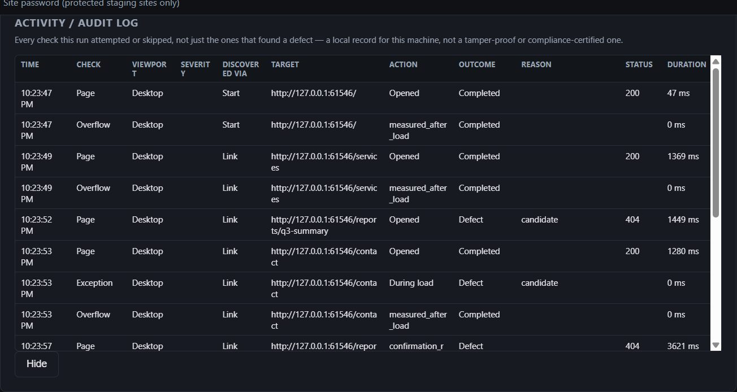Click the SEVERITY column header
The image size is (737, 392).
[x=196, y=69]
